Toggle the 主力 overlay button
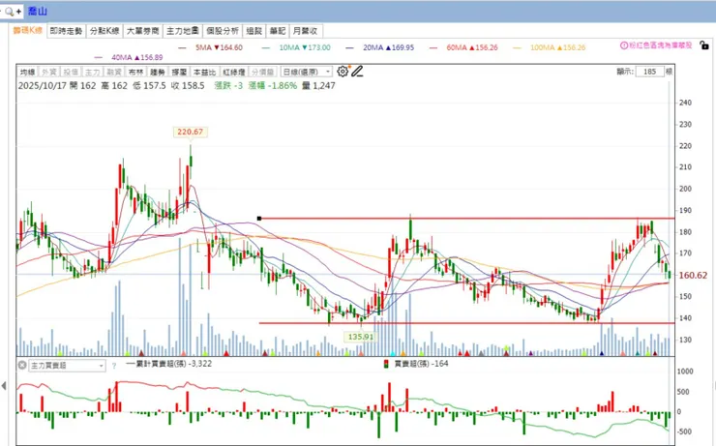 (92, 73)
